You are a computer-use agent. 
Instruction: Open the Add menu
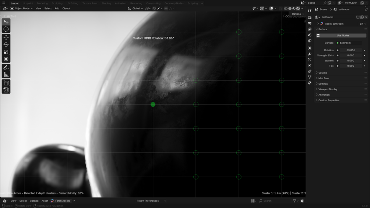click(x=57, y=8)
